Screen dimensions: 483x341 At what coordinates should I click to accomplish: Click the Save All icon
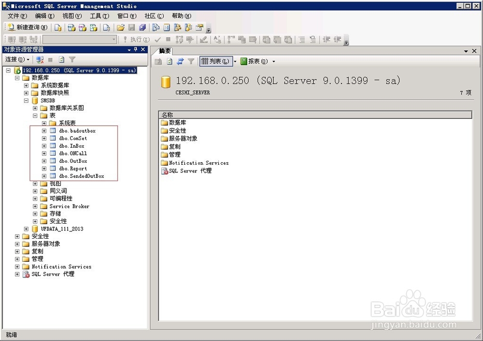point(142,28)
